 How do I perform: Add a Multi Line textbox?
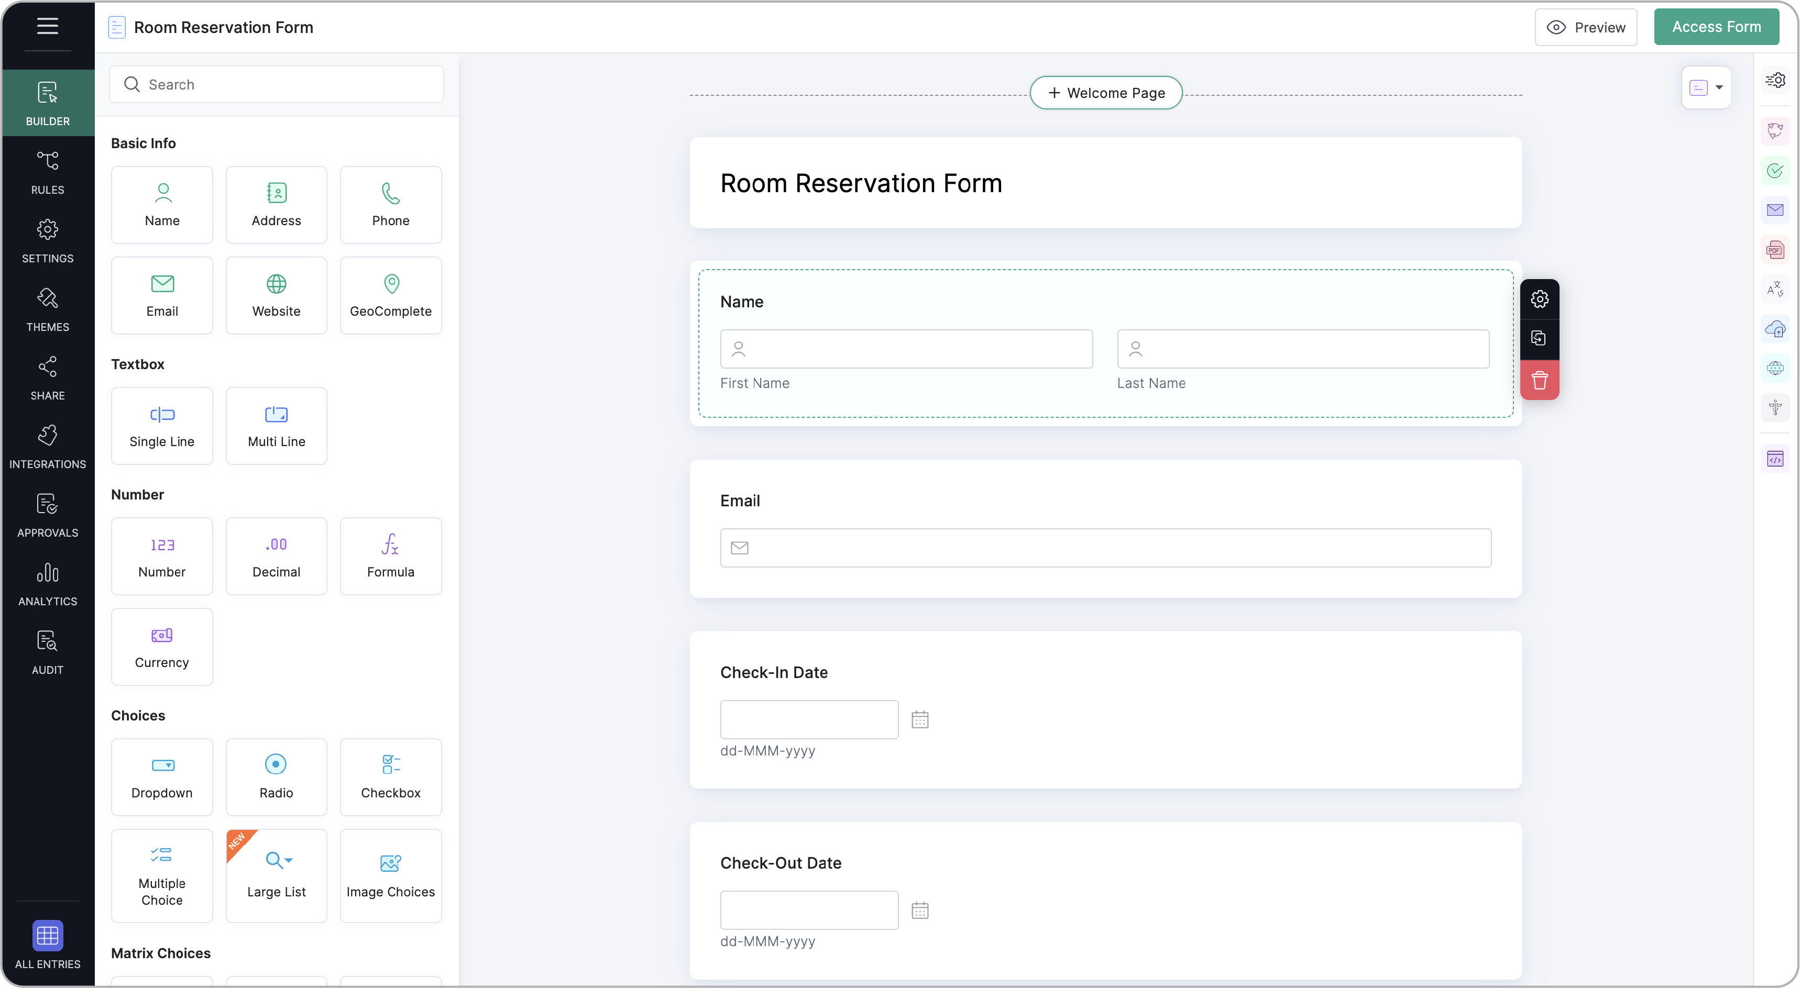(277, 426)
